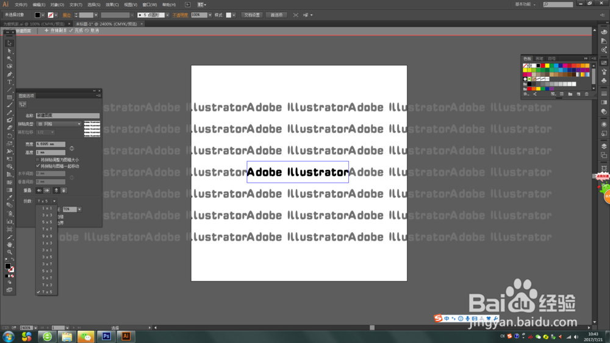
Task: Open dim copies 70% dropdown
Action: (x=79, y=210)
